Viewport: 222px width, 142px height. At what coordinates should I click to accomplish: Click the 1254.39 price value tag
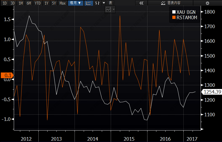pos(212,92)
